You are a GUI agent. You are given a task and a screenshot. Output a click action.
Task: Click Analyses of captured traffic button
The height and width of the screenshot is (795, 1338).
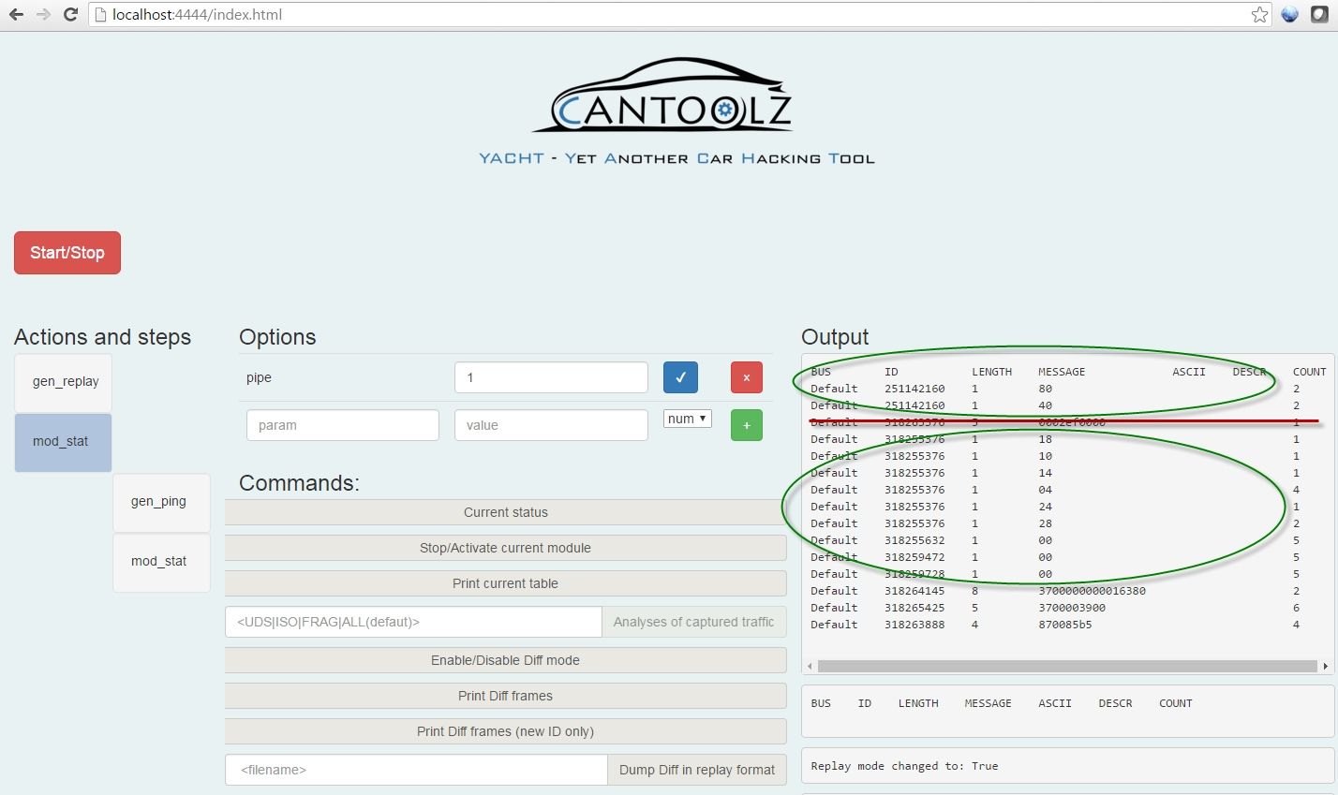tap(693, 622)
